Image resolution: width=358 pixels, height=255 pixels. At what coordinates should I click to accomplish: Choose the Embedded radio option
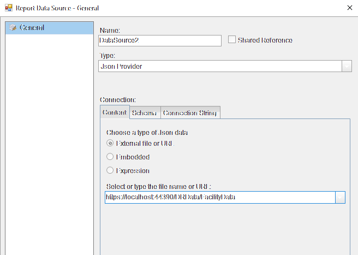(110, 157)
